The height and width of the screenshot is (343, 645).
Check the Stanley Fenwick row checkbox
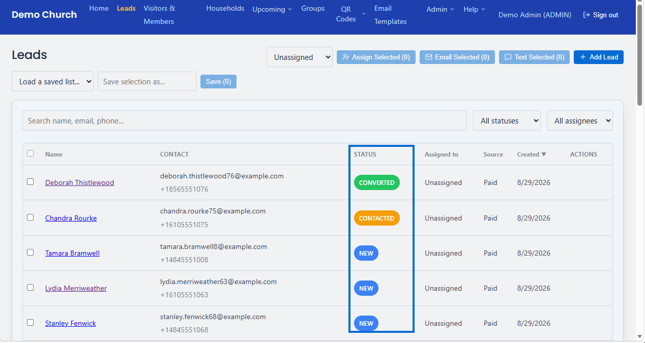point(31,322)
